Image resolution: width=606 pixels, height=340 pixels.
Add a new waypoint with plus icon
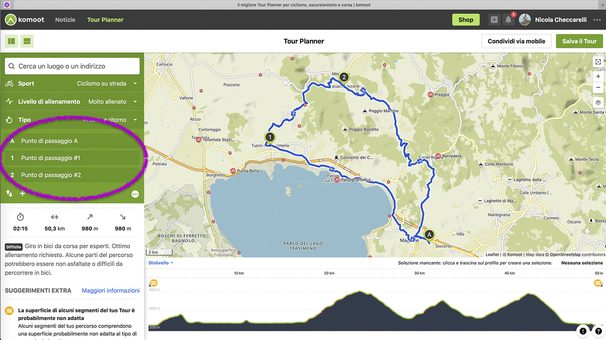click(22, 193)
